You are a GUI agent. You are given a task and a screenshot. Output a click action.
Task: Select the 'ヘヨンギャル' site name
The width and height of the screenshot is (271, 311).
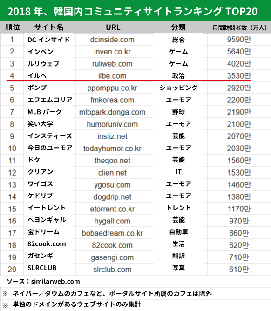[x=47, y=220]
